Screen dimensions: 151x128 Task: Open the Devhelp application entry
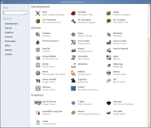(82, 13)
